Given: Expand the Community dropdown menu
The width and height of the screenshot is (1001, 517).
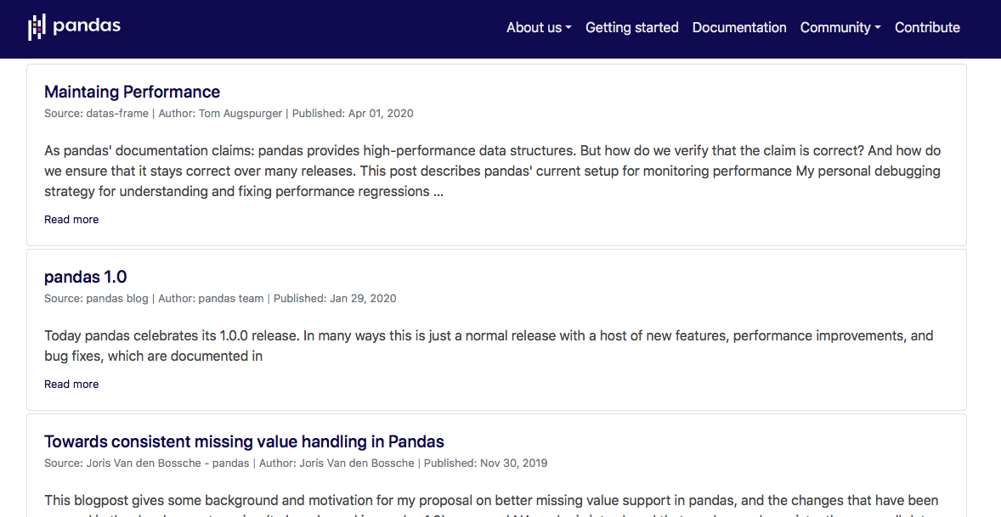Looking at the screenshot, I should pyautogui.click(x=840, y=27).
